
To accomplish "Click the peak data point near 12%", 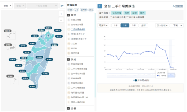I will [157, 44].
